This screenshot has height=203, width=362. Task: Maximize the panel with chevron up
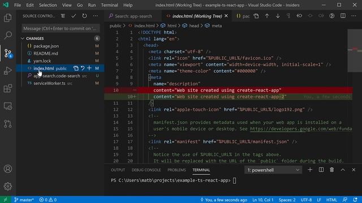(343, 170)
